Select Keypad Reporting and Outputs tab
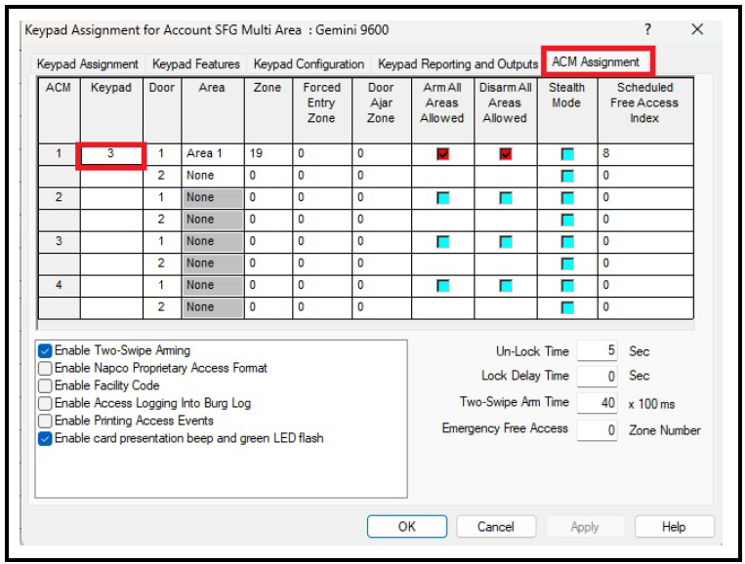The height and width of the screenshot is (564, 745). 458,64
